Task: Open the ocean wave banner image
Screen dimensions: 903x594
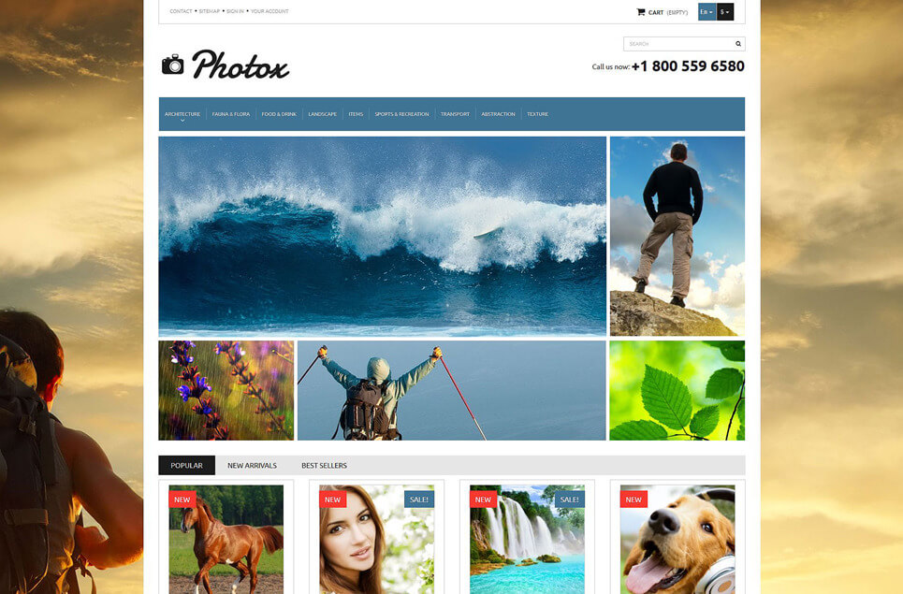Action: pyautogui.click(x=383, y=236)
